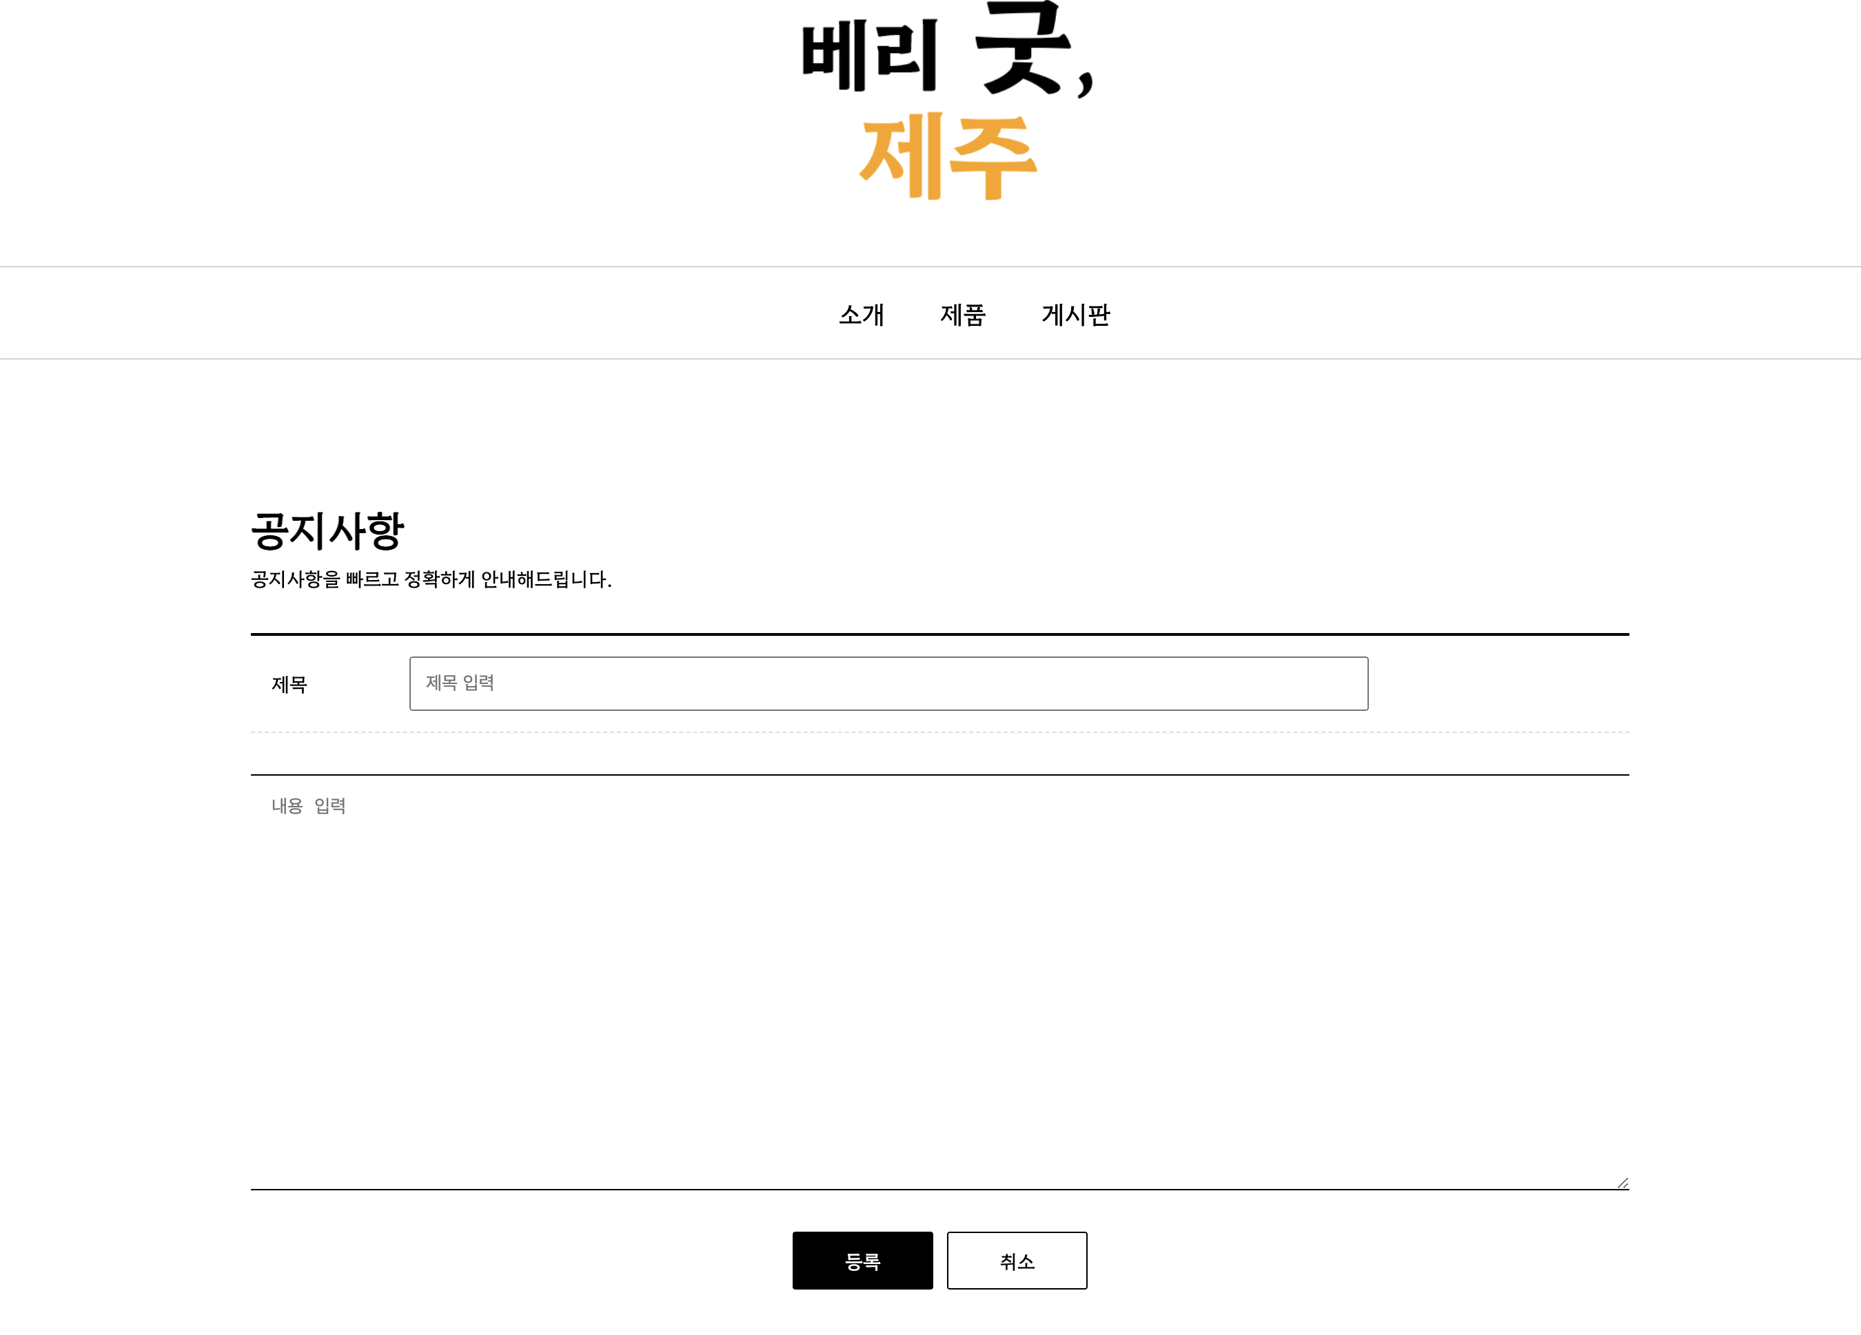The width and height of the screenshot is (1861, 1335).
Task: Click the notice description subtitle text
Action: [x=431, y=580]
